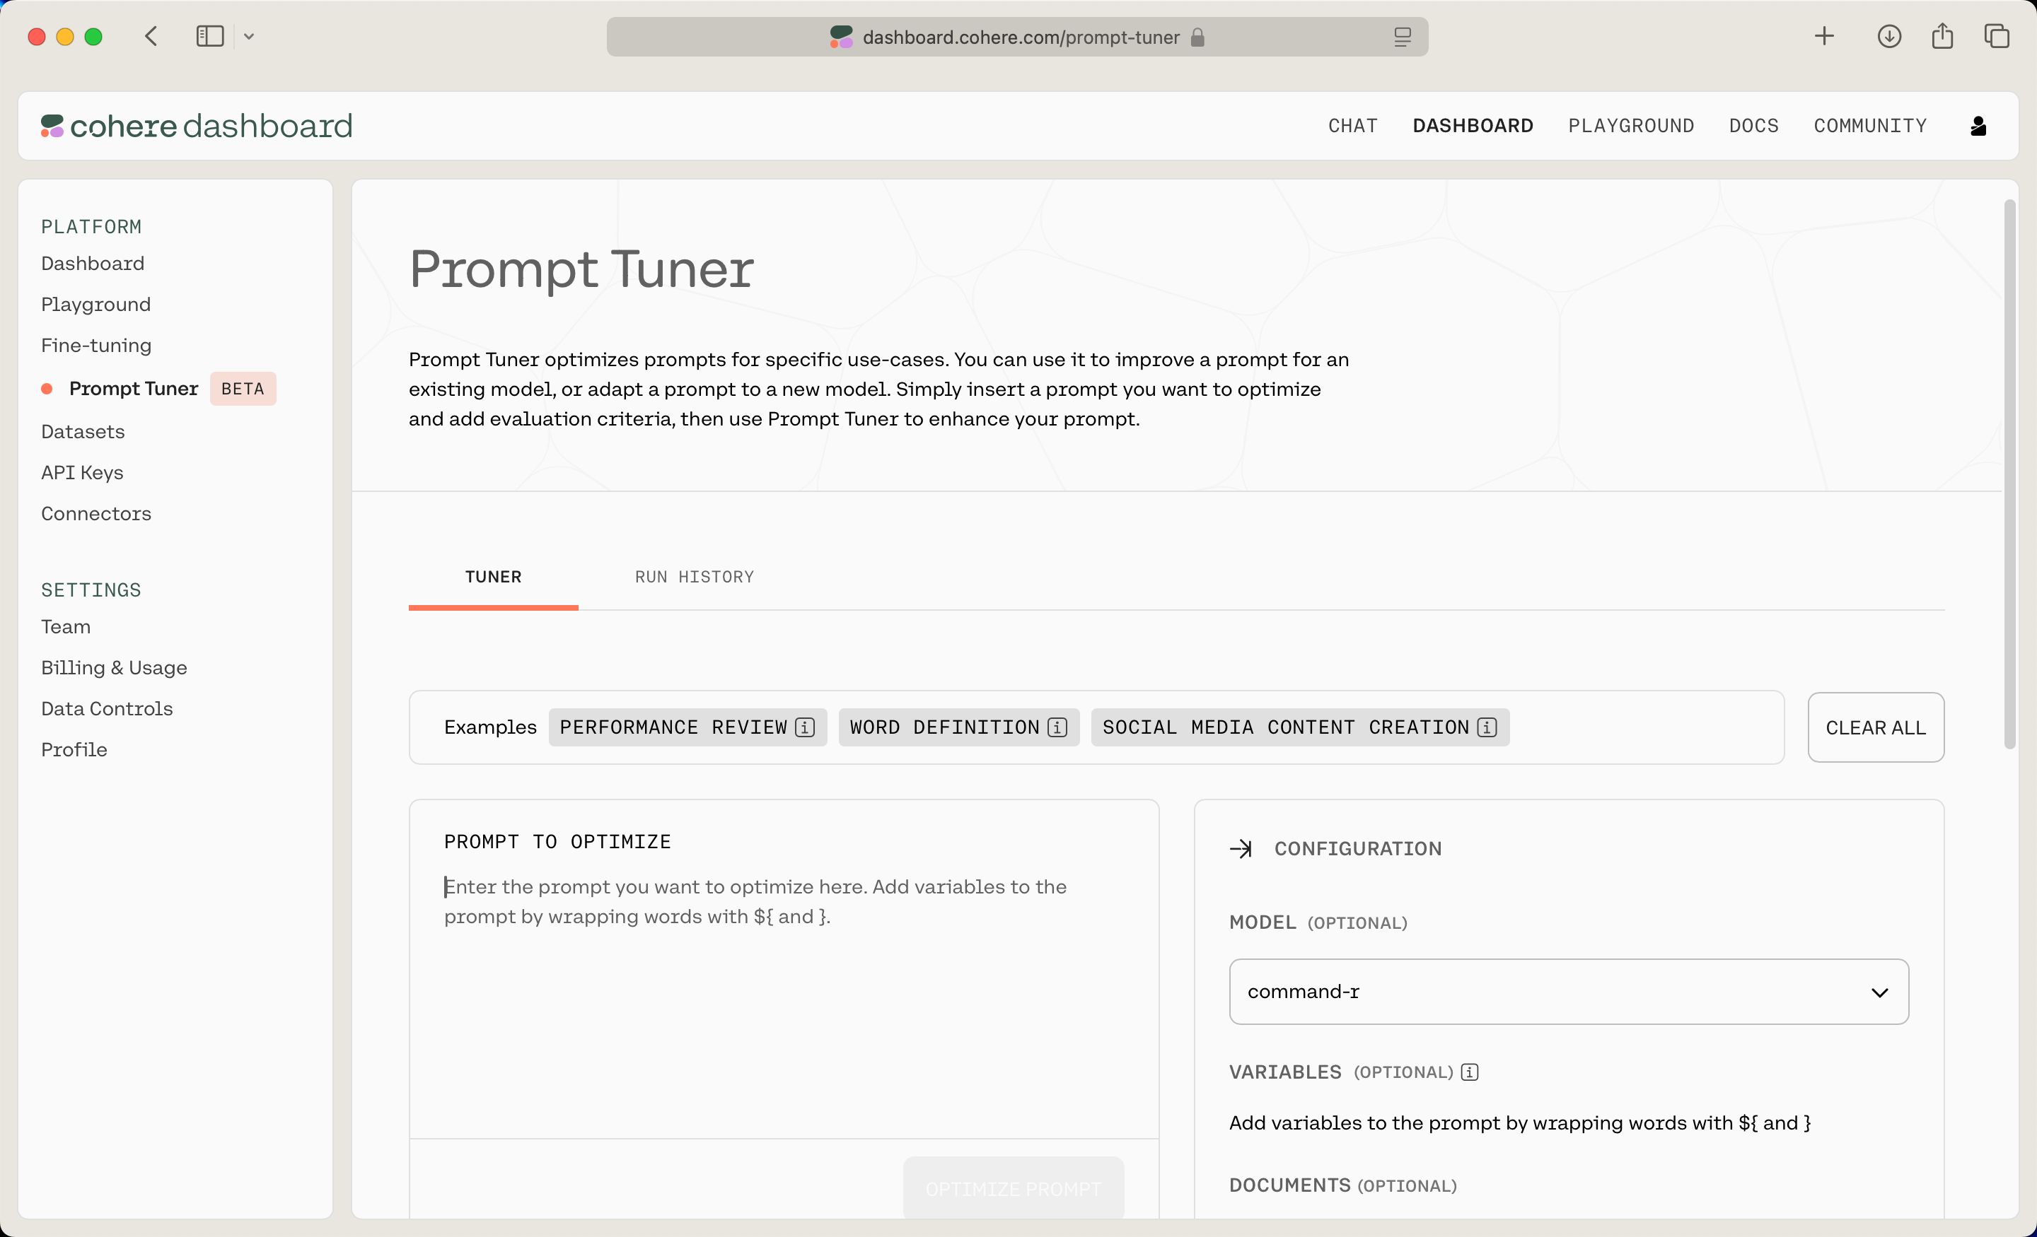The image size is (2037, 1237).
Task: Open Playground in the sidebar
Action: (x=96, y=304)
